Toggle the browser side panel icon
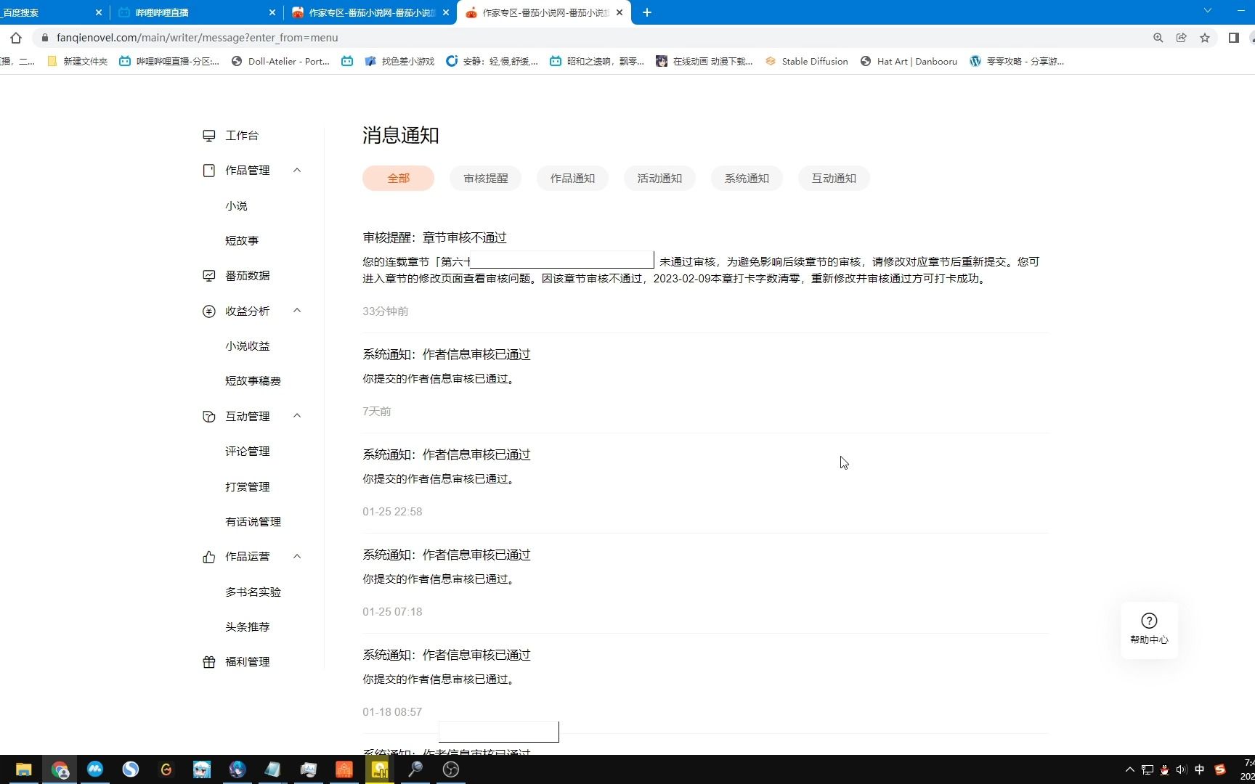This screenshot has width=1255, height=784. pyautogui.click(x=1233, y=38)
